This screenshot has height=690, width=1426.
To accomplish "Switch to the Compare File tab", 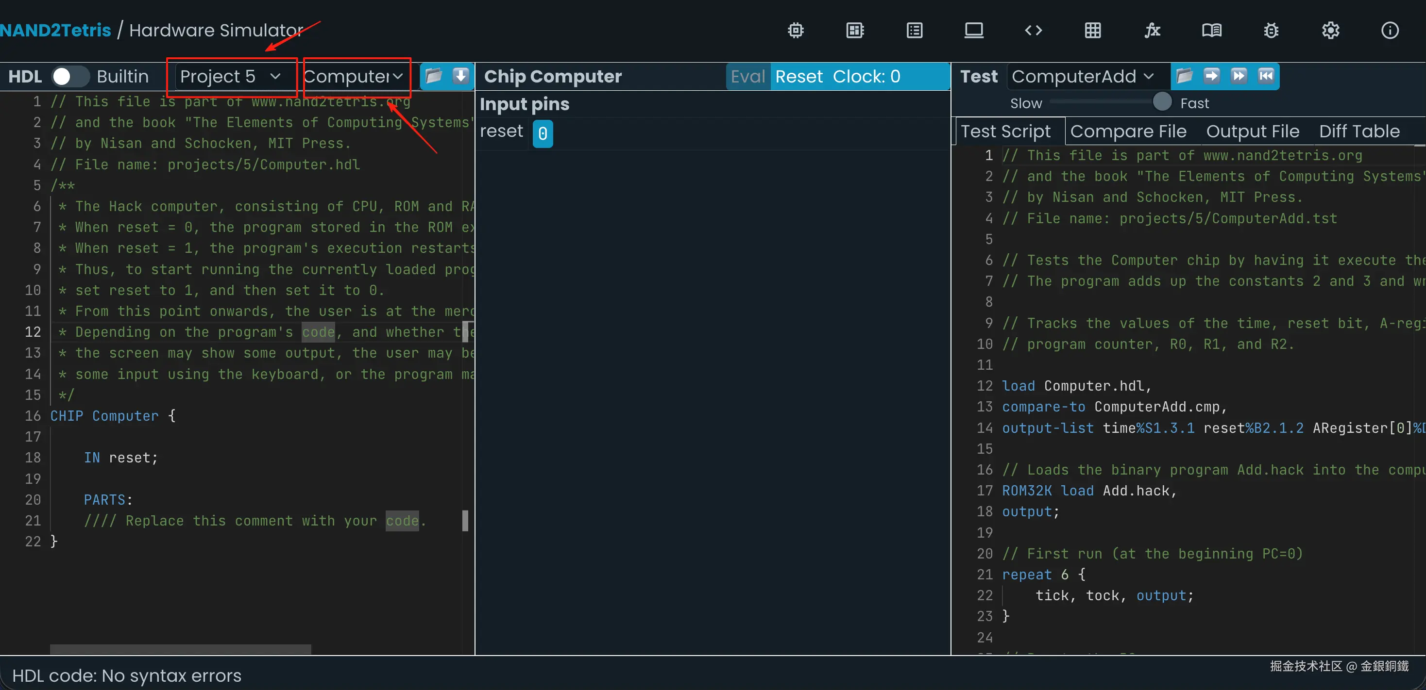I will [x=1128, y=131].
